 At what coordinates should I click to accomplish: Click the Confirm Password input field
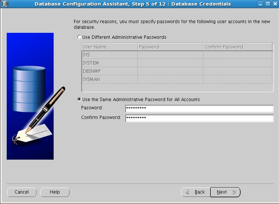[199, 118]
